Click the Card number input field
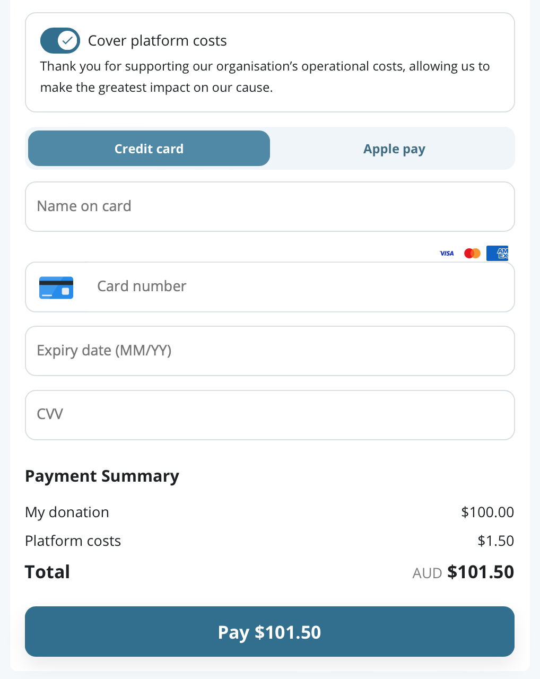The image size is (540, 679). pyautogui.click(x=297, y=286)
